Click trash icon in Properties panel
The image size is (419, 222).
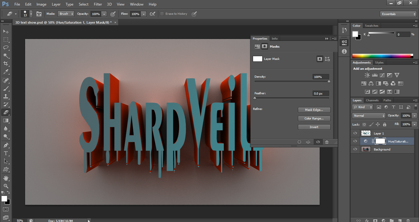coord(327,142)
